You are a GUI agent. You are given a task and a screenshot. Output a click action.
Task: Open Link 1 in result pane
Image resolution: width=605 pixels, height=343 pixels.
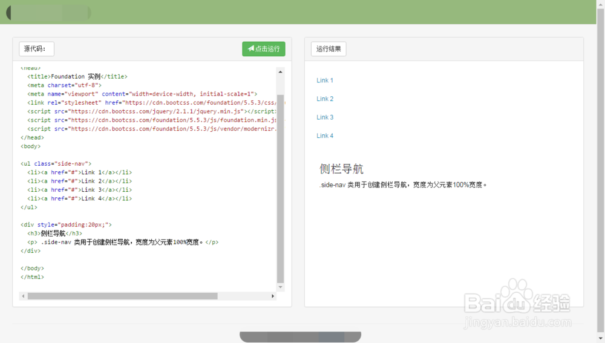pyautogui.click(x=325, y=80)
